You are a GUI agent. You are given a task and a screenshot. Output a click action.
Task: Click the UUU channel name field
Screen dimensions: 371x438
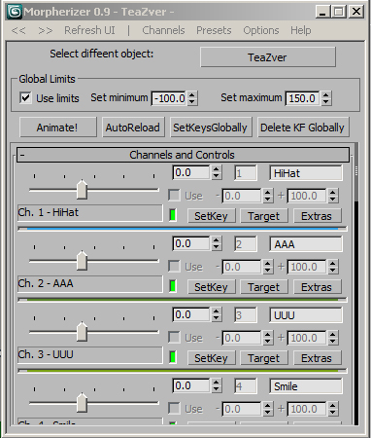(x=306, y=315)
